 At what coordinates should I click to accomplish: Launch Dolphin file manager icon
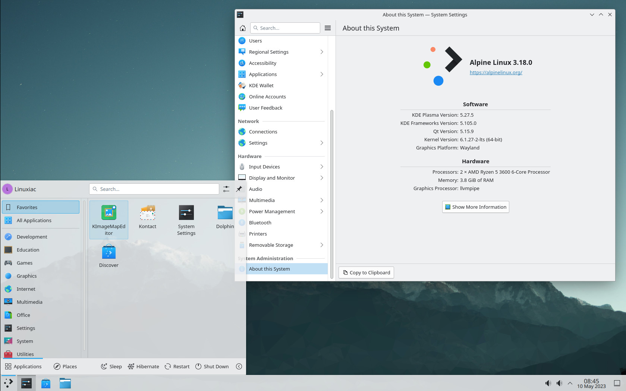point(225,217)
